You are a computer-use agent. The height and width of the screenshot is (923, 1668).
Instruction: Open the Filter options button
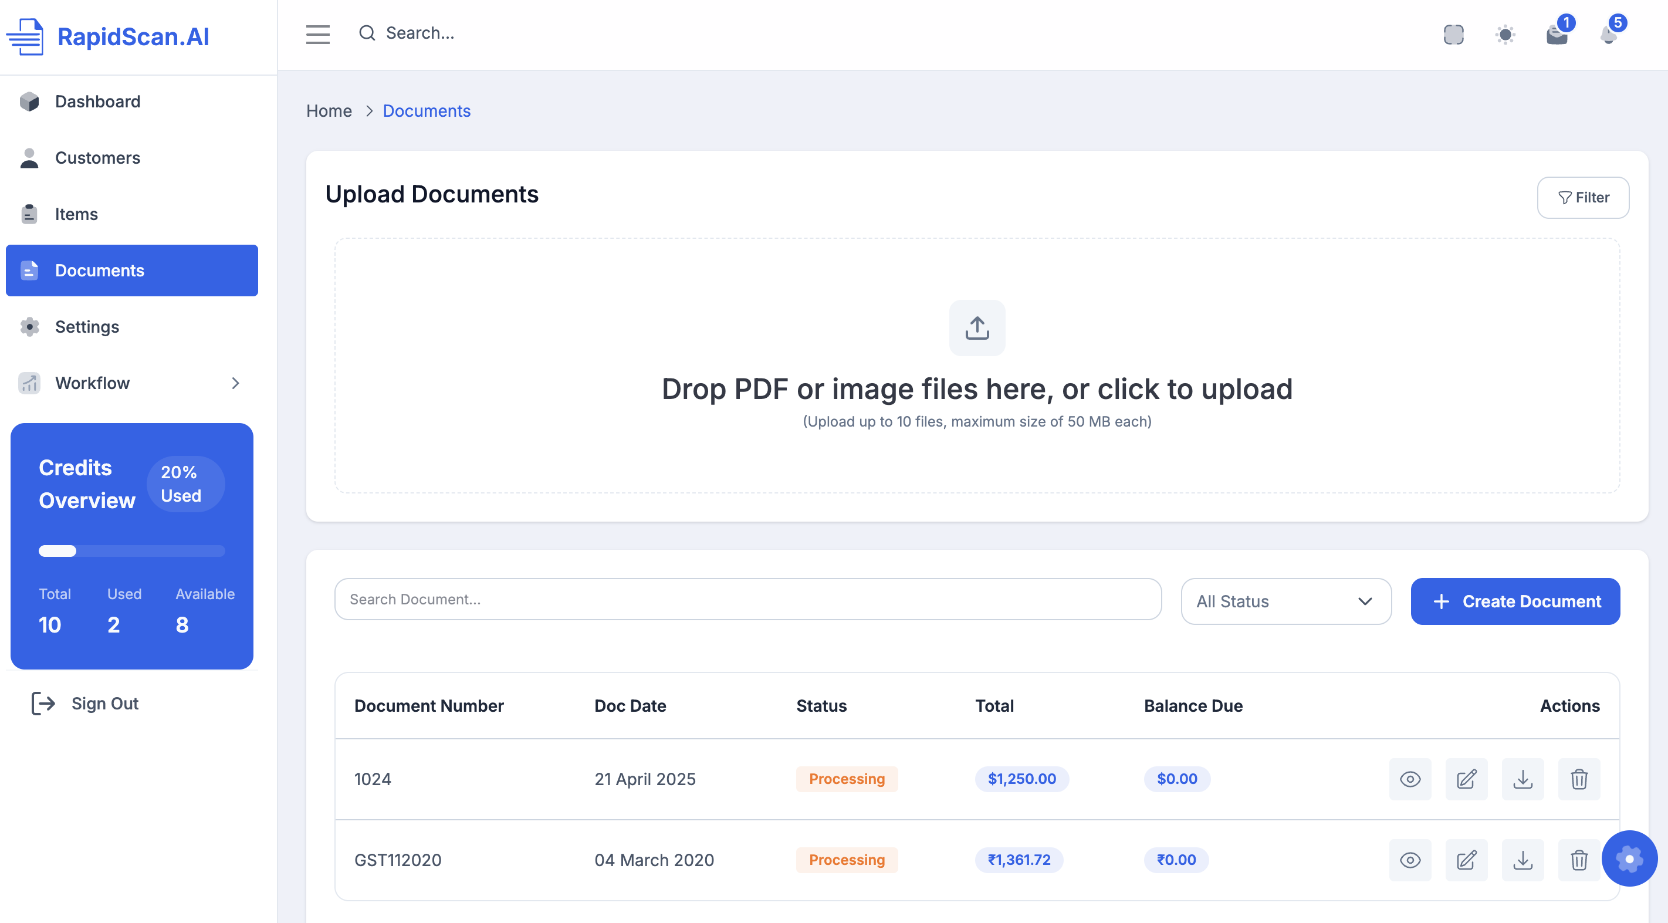click(1582, 198)
